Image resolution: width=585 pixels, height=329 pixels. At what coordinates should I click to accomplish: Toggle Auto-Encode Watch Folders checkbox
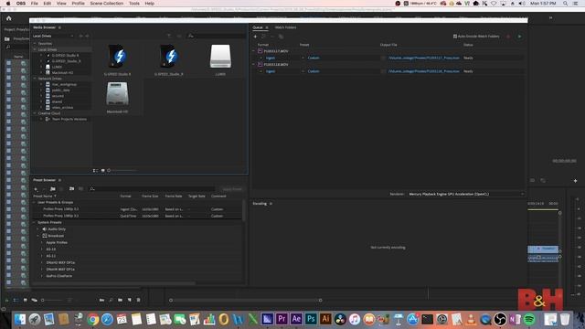click(455, 37)
